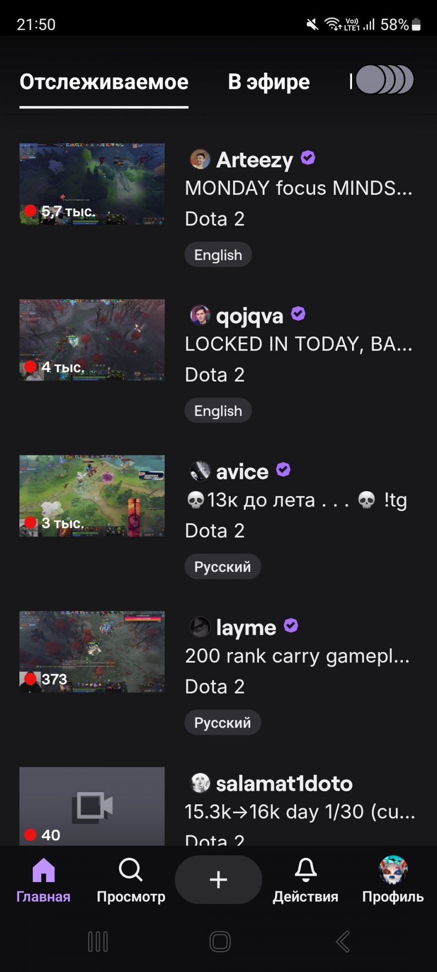This screenshot has width=437, height=972.
Task: Open the Действия bell notifications icon
Action: pos(306,870)
